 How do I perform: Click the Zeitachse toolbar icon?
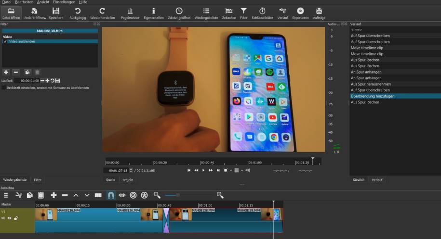click(229, 13)
